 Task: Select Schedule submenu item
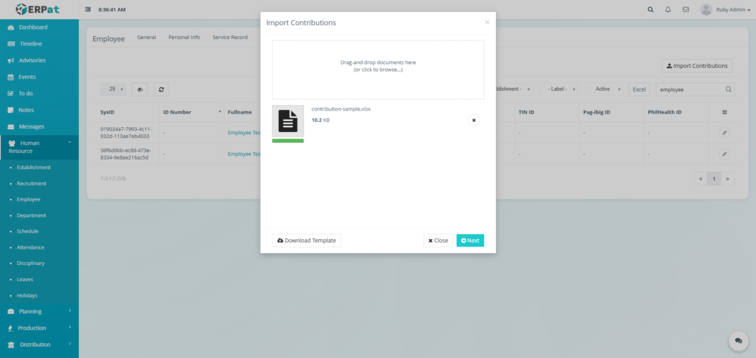tap(27, 231)
